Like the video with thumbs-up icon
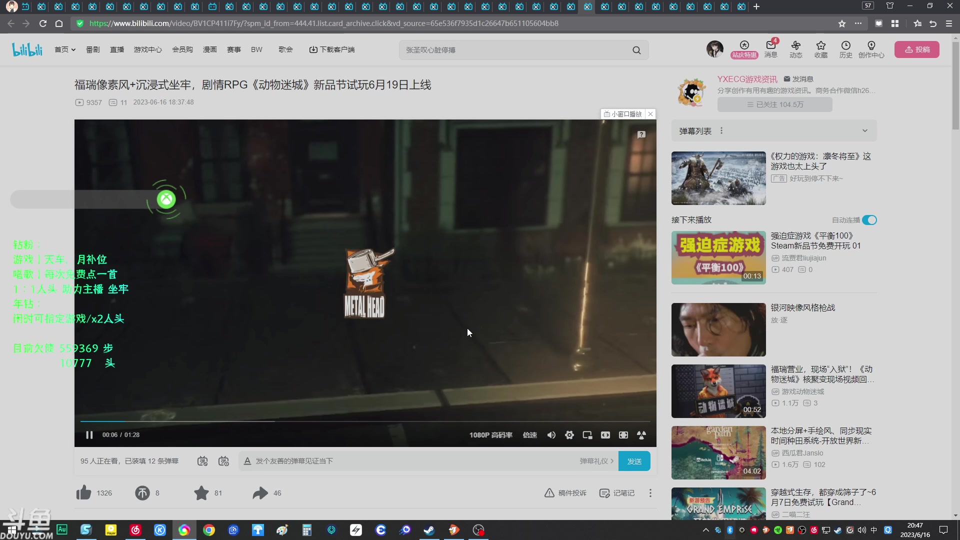Screen dimensions: 960x540 [83, 493]
